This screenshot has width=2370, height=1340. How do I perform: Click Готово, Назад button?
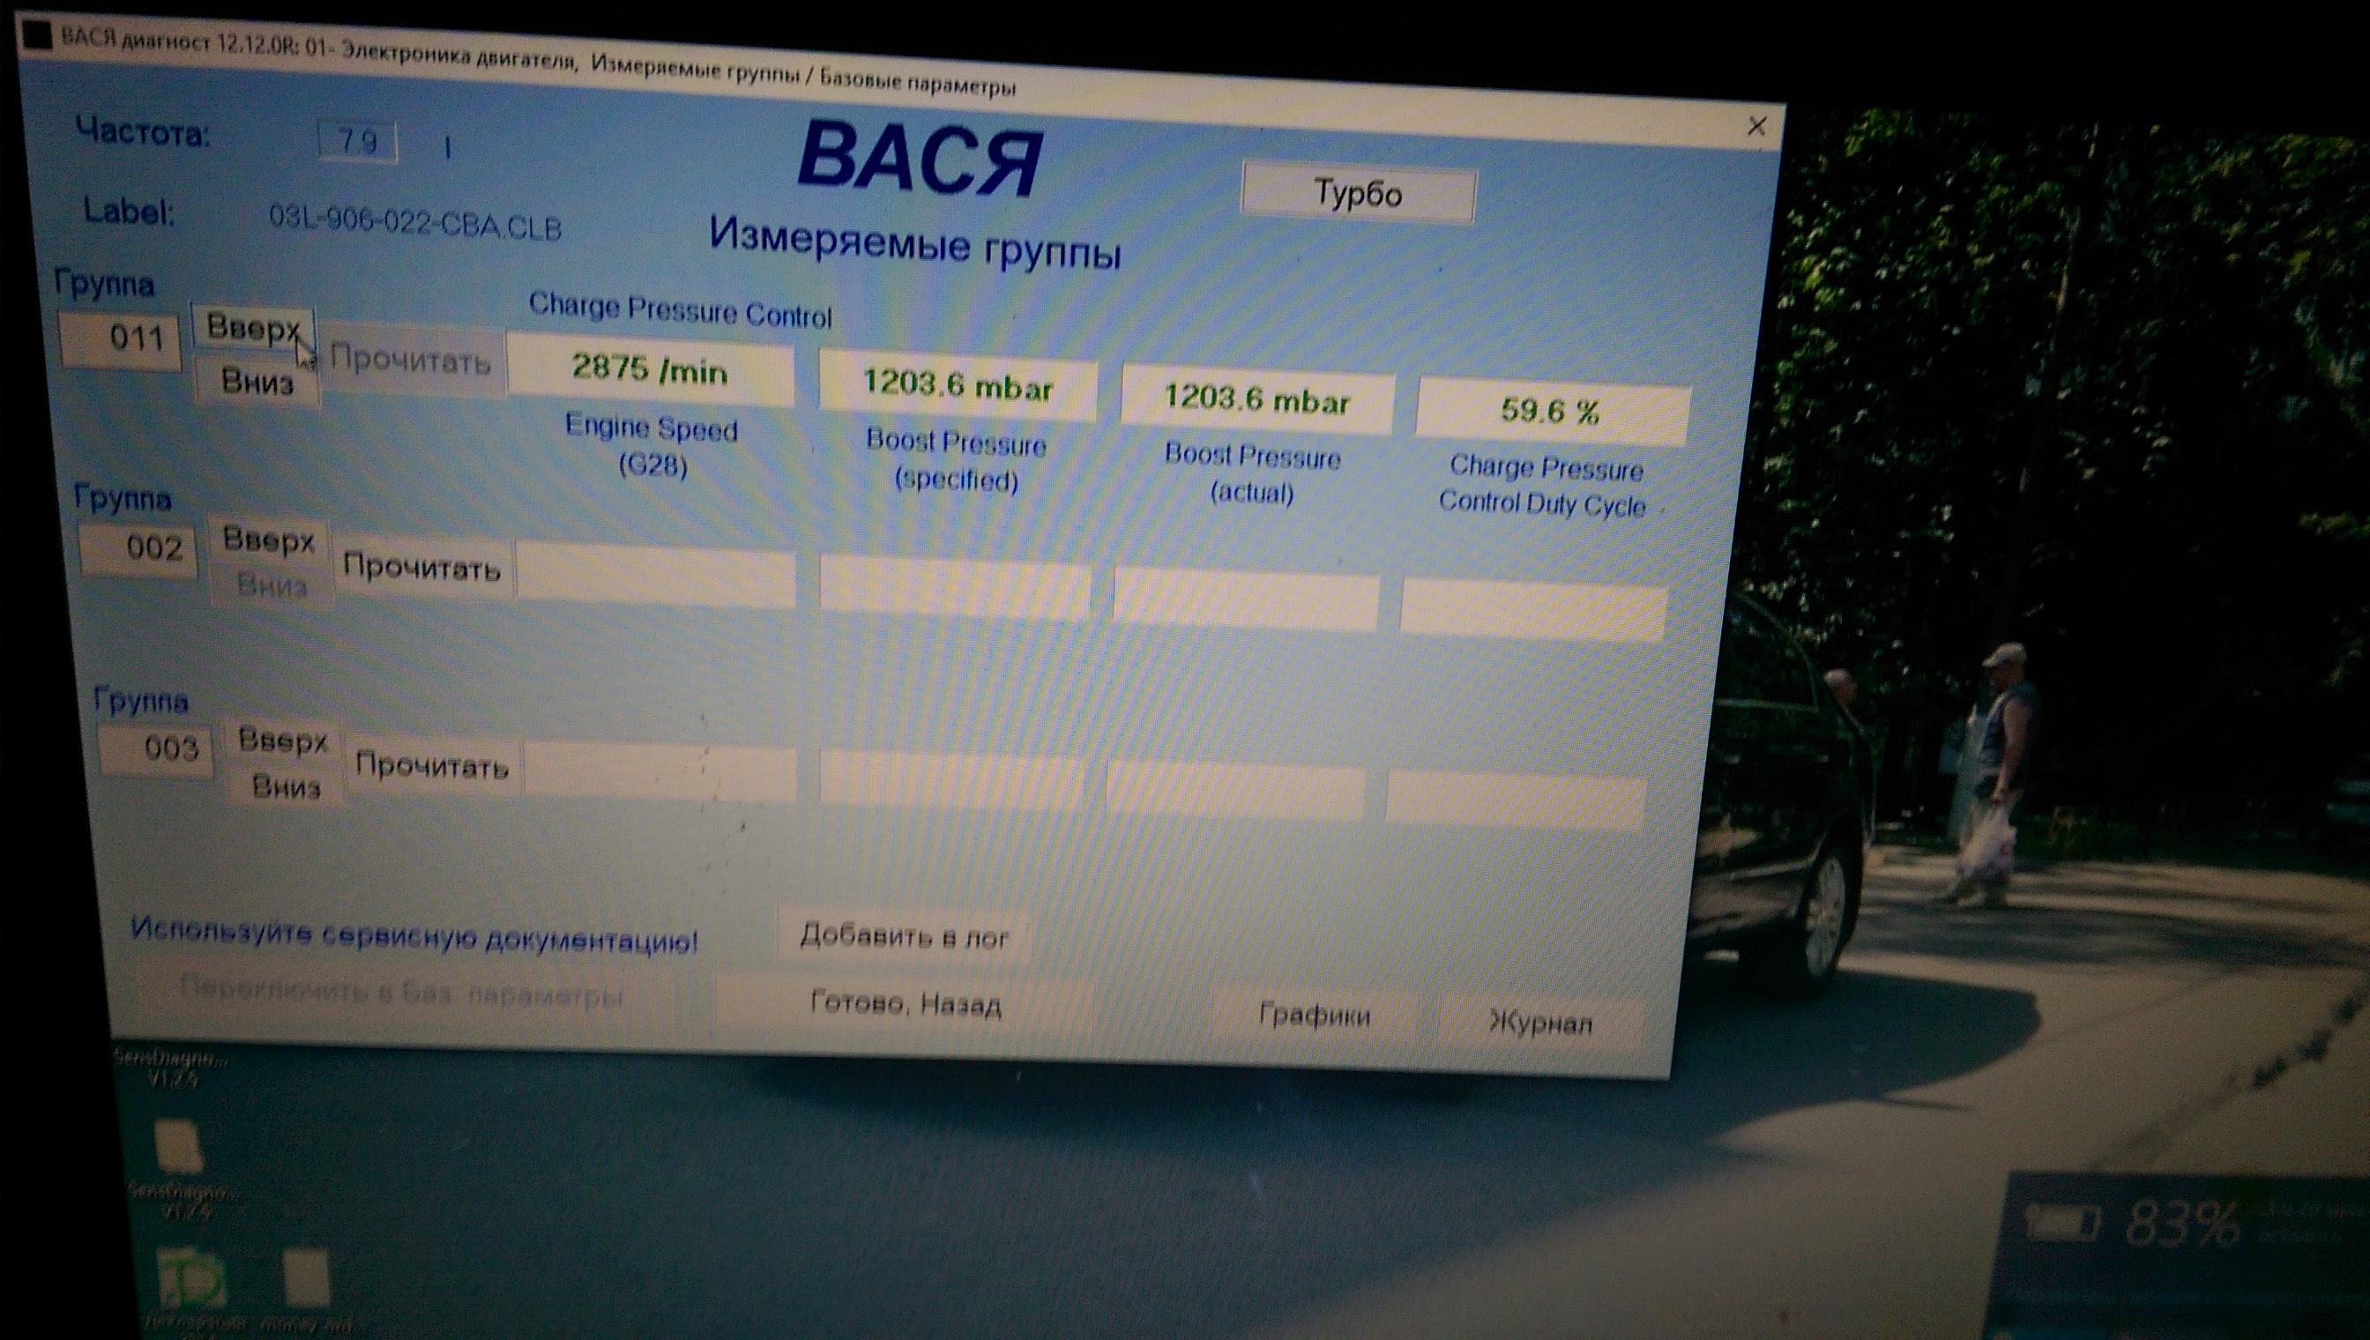coord(905,1003)
